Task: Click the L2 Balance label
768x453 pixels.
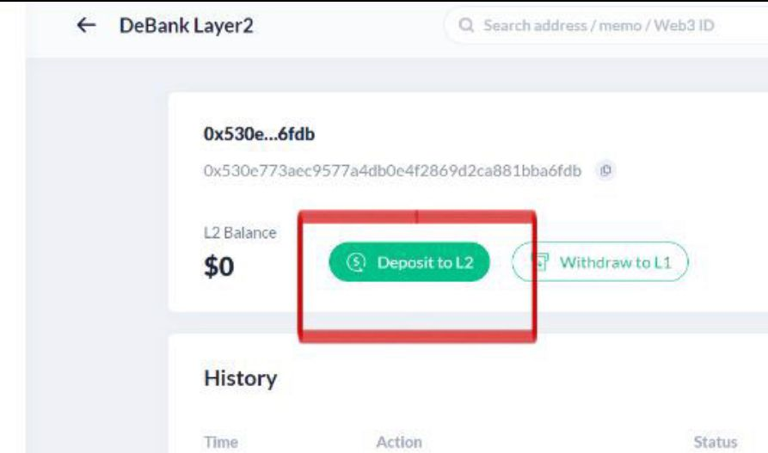Action: (240, 233)
